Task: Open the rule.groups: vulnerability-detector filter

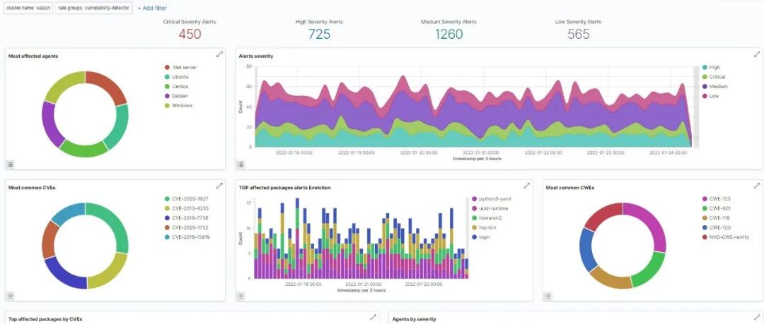Action: tap(93, 8)
